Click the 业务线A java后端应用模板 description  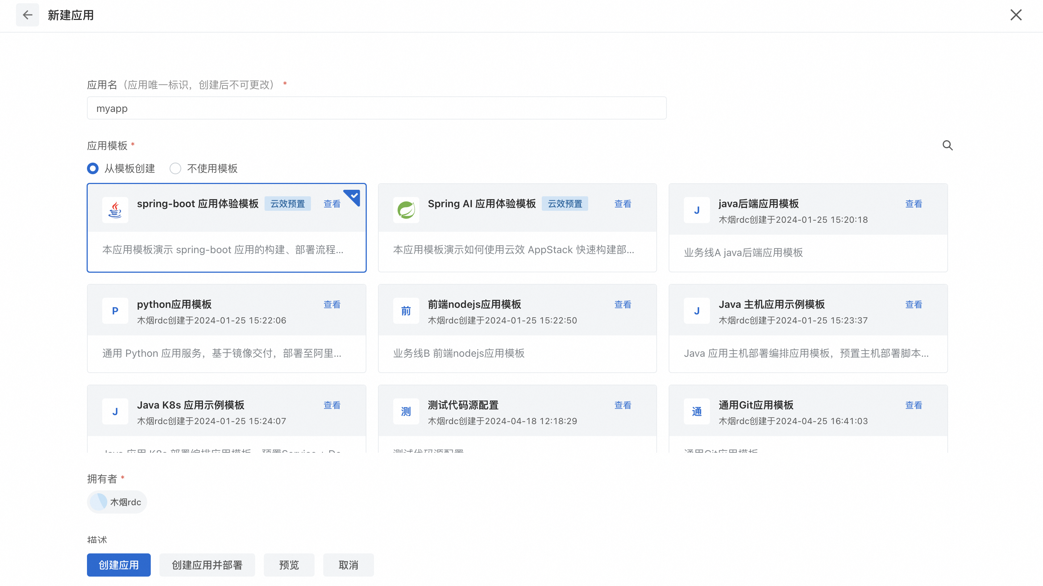pos(743,252)
